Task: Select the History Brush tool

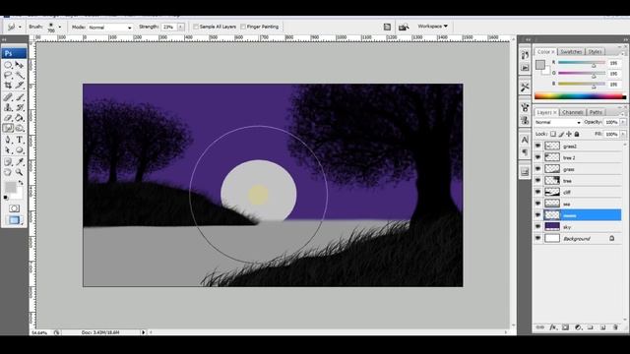Action: pos(20,107)
